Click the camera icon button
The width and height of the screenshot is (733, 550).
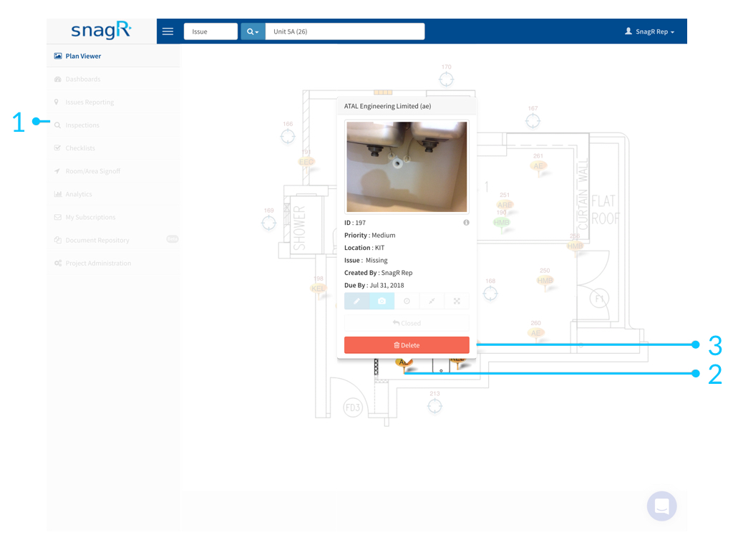coord(382,301)
